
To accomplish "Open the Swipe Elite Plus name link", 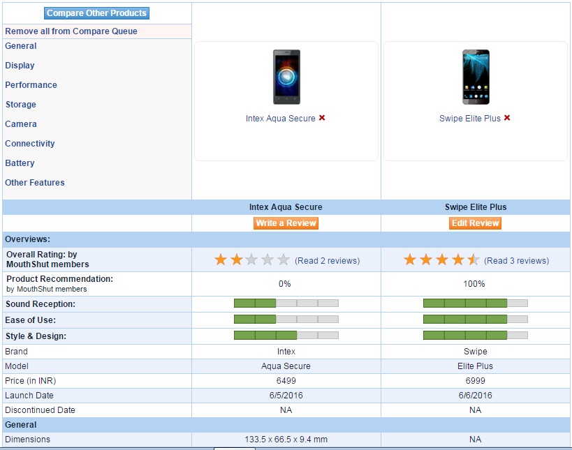I will tap(470, 119).
